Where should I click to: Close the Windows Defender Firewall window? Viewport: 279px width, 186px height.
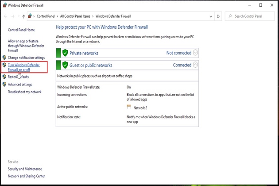click(272, 5)
